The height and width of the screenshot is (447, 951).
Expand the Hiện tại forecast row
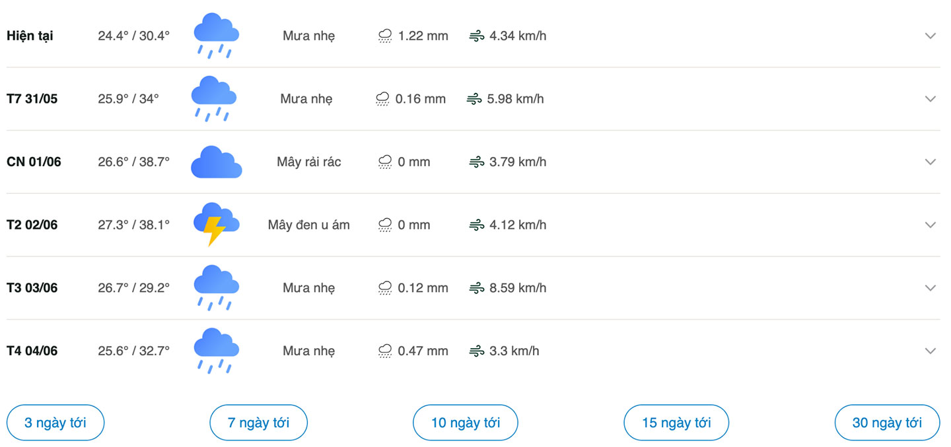coord(931,36)
